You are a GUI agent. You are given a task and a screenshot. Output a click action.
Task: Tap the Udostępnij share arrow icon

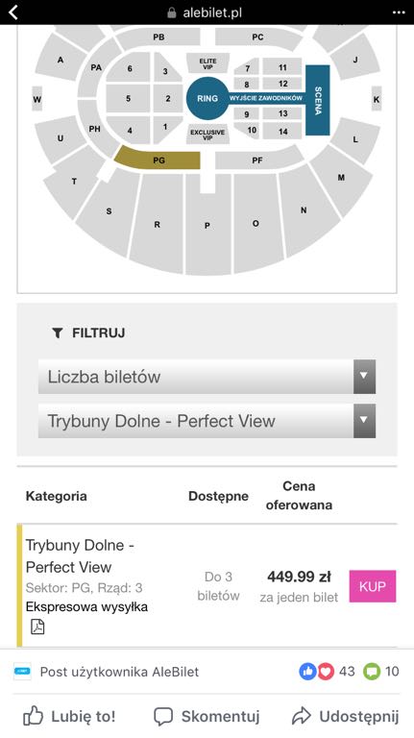pos(302,716)
